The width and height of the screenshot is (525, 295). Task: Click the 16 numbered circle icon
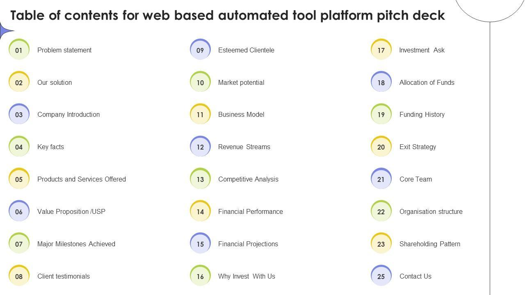[200, 276]
